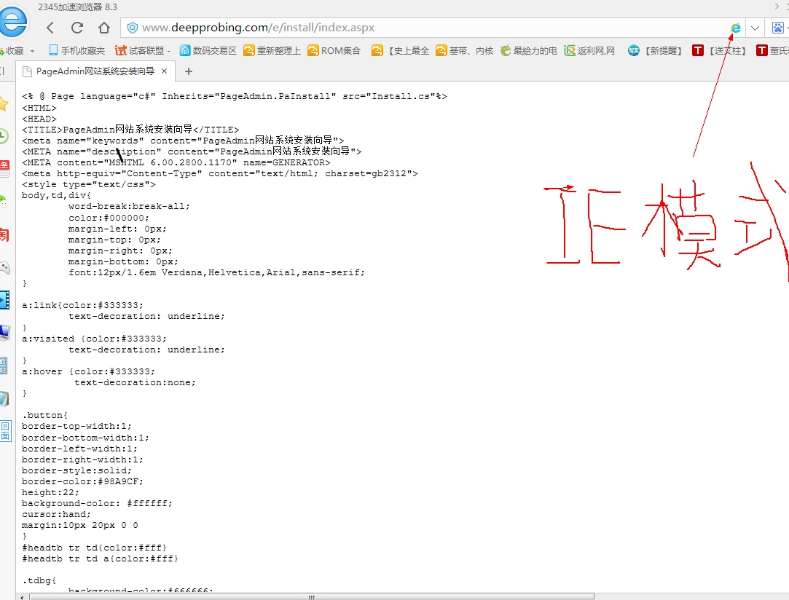Expand the address bar history dropdown
The image size is (789, 600).
pos(755,28)
